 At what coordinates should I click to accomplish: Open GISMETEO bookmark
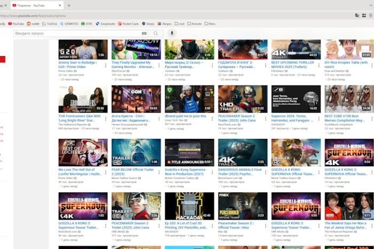tap(69, 24)
